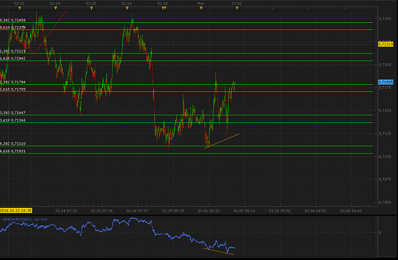Select Fibonacci label 4,382 0,71110
Viewport: 398px width, 260px height.
click(x=13, y=143)
